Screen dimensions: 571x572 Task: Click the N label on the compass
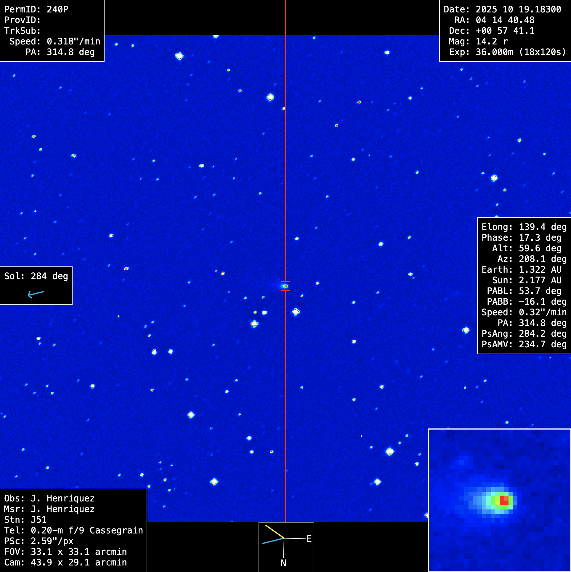tap(283, 563)
